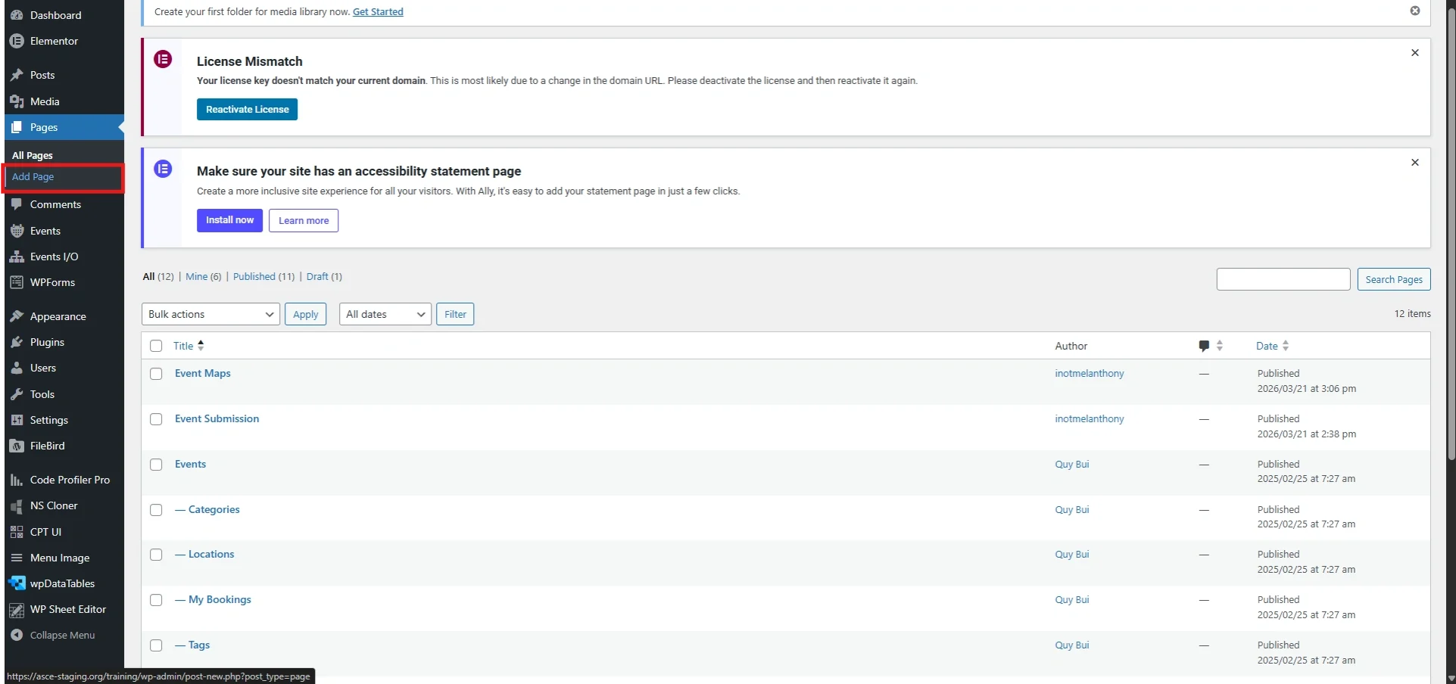
Task: Check the Event Submission row checkbox
Action: (156, 419)
